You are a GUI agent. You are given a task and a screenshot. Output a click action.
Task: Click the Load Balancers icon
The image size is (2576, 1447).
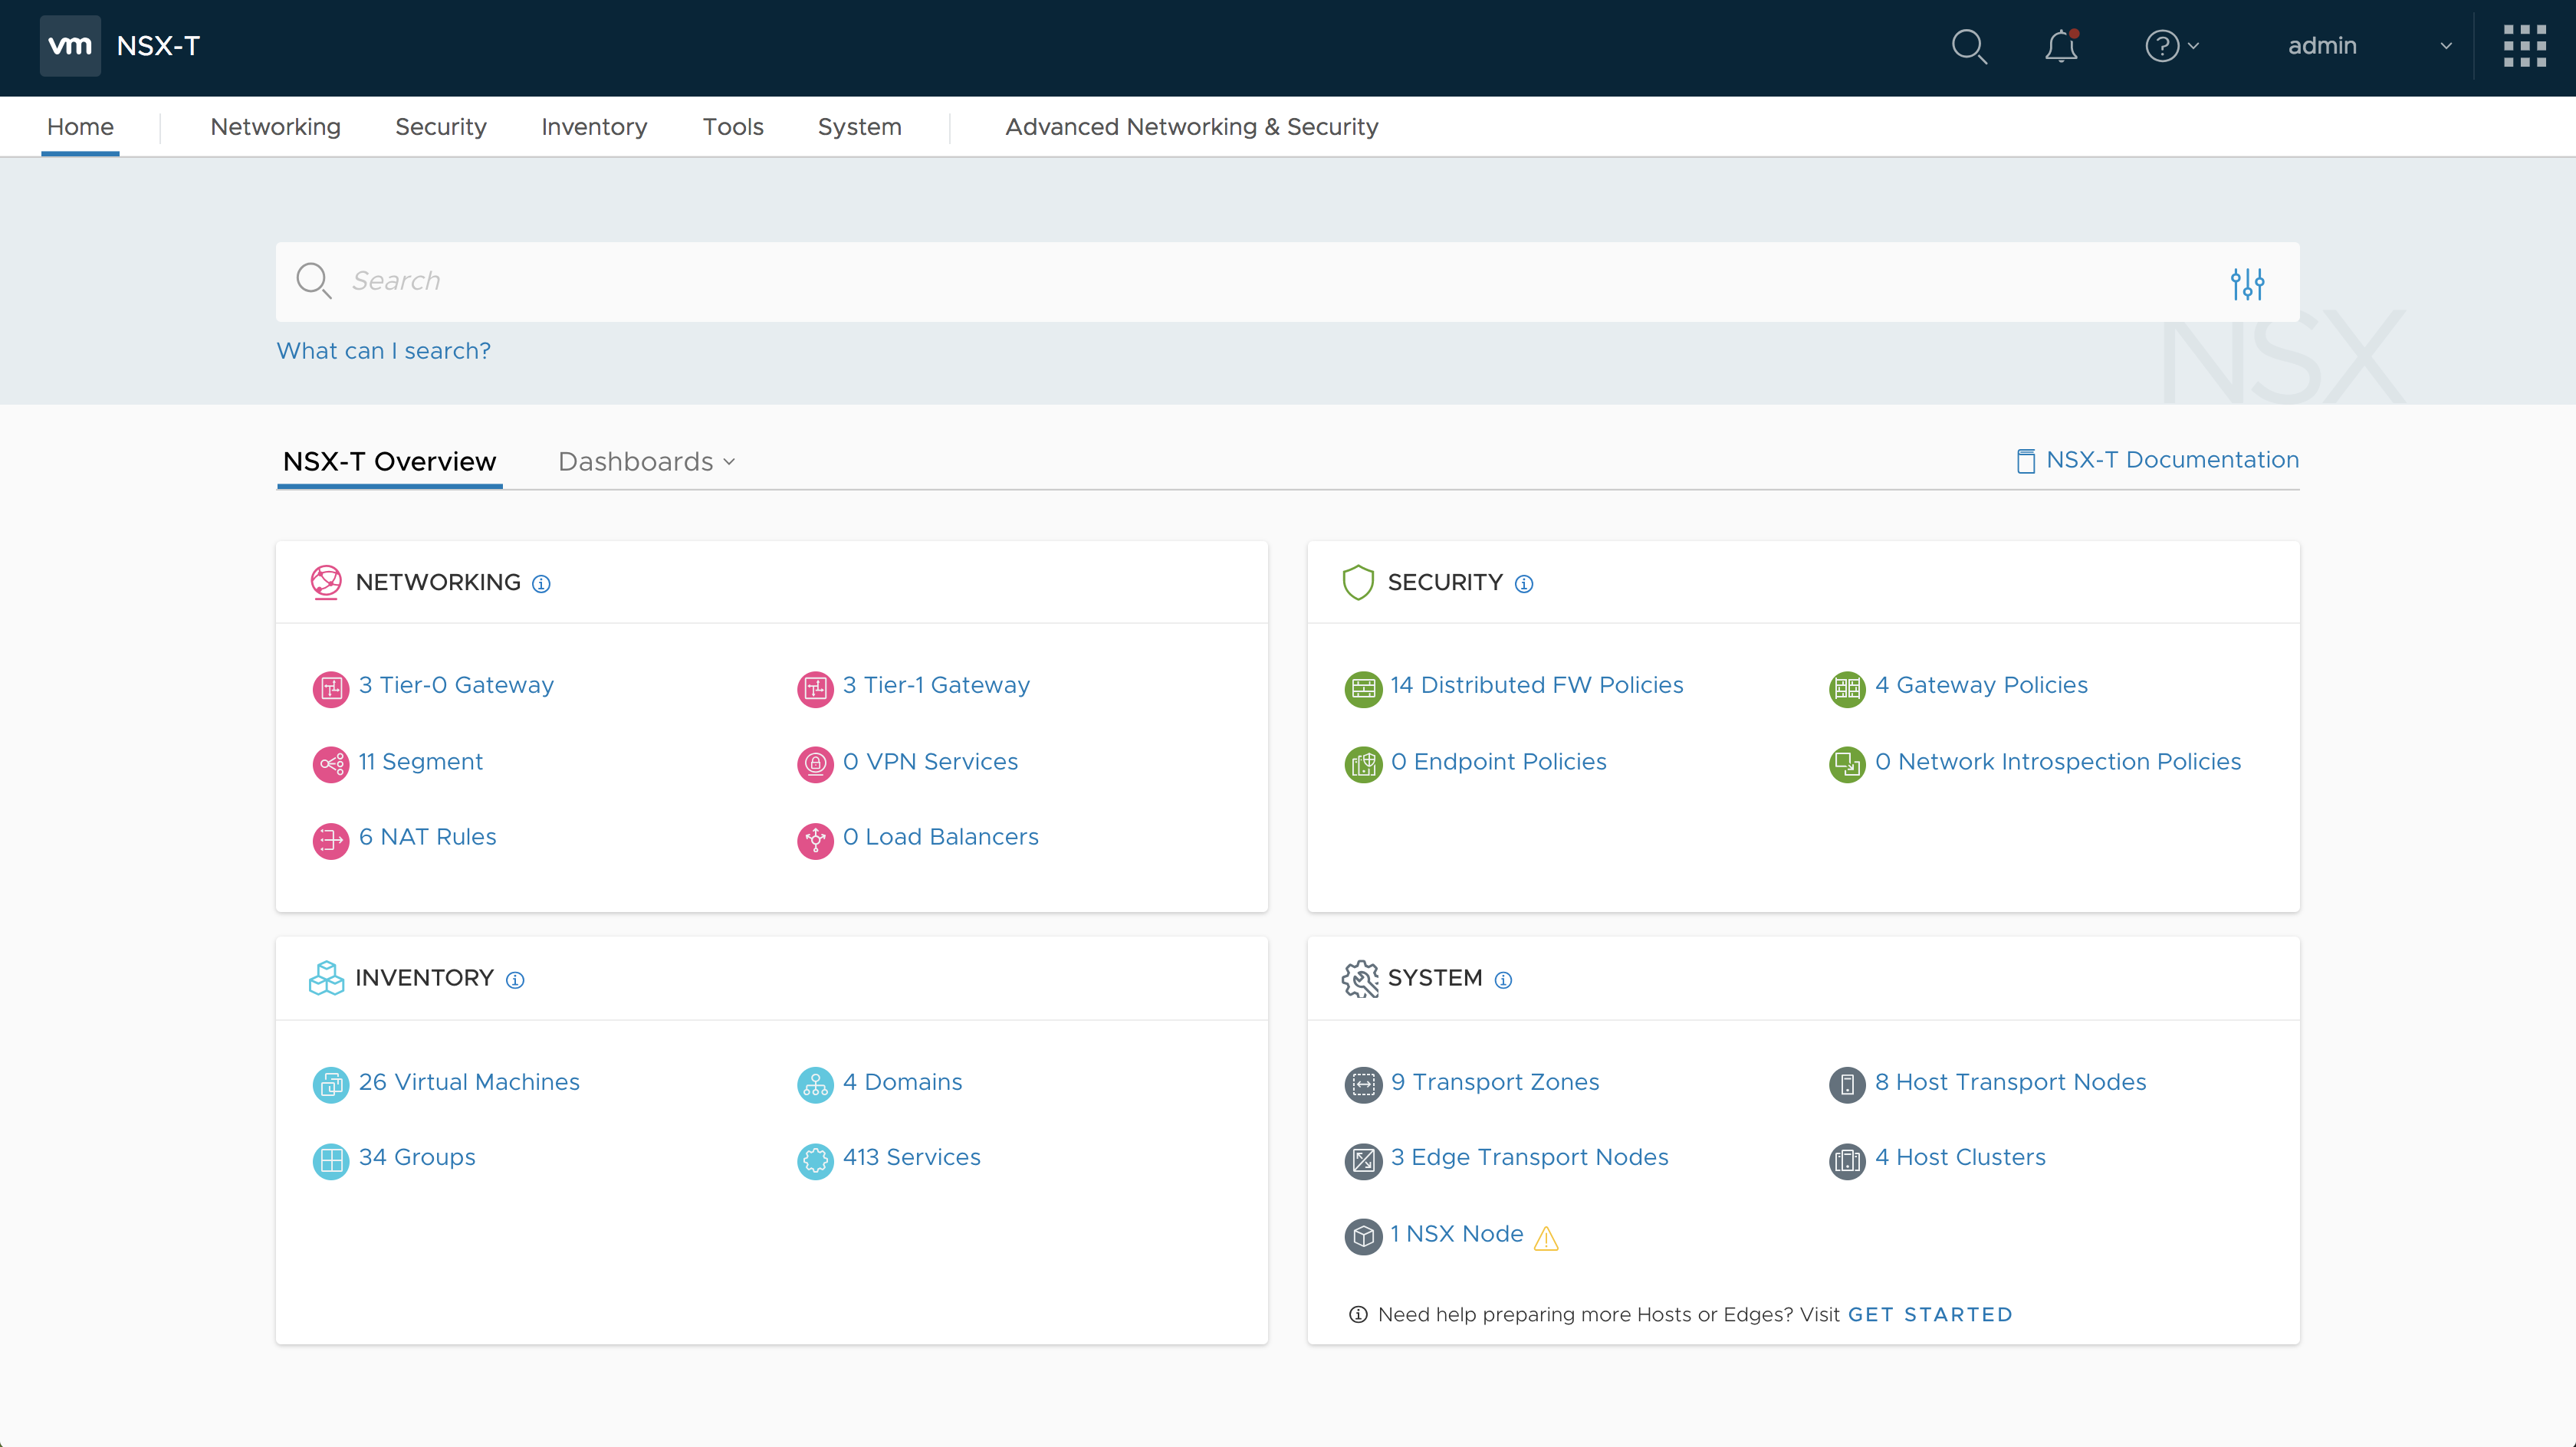tap(815, 840)
